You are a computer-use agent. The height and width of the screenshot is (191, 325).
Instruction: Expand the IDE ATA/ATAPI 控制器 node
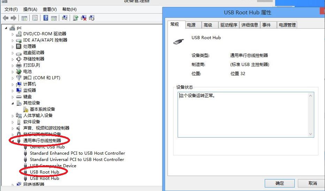(x=13, y=40)
